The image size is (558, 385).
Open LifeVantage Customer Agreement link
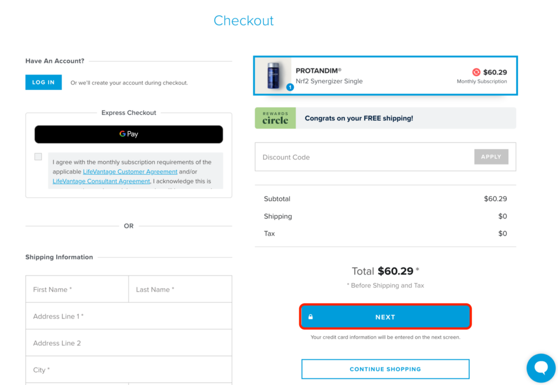(130, 172)
